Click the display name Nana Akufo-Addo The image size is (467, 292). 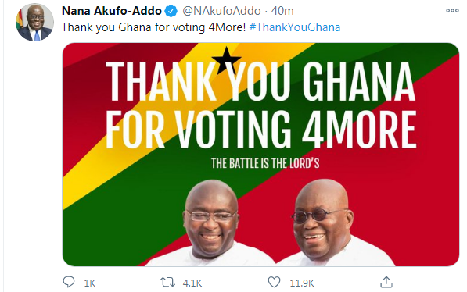[x=112, y=11]
